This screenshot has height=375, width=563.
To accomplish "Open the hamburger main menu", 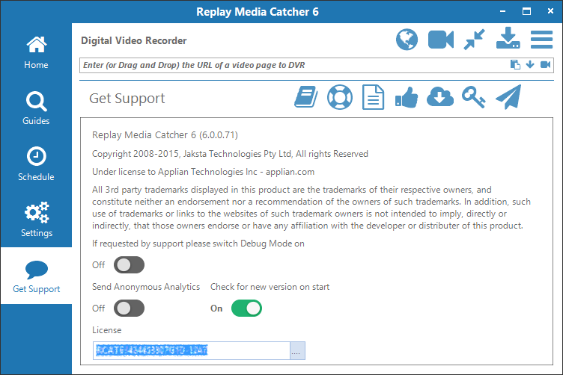I will click(541, 40).
